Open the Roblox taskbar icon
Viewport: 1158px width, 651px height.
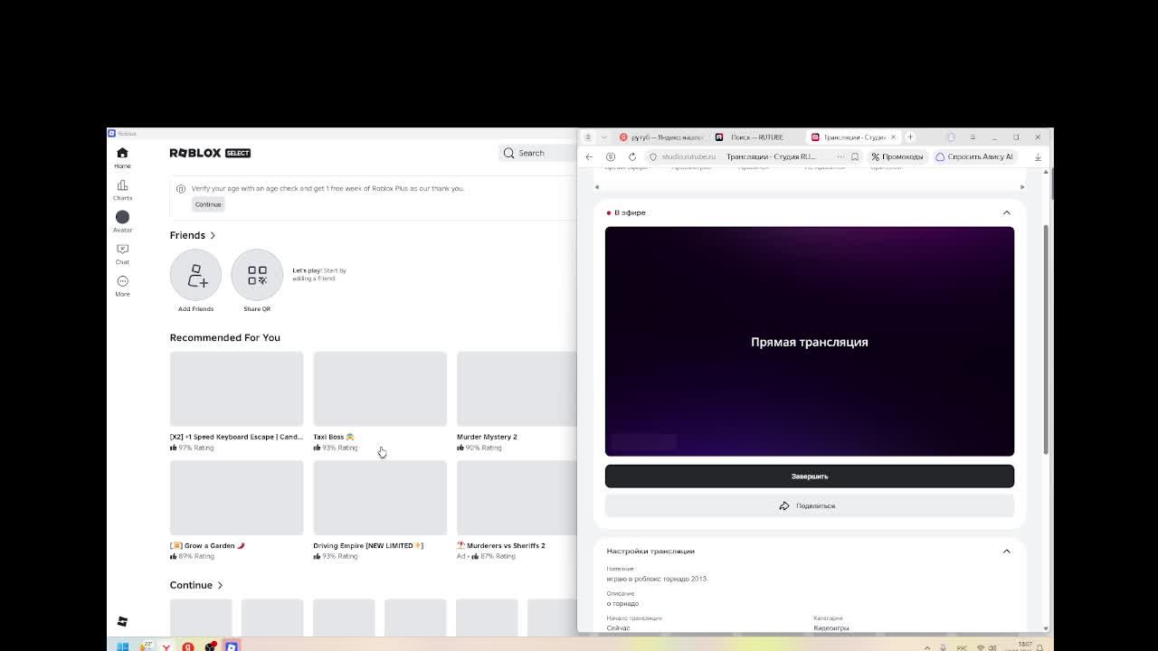[x=232, y=646]
